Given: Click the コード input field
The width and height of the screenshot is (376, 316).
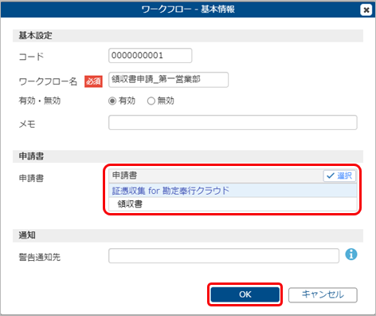Looking at the screenshot, I should (150, 55).
